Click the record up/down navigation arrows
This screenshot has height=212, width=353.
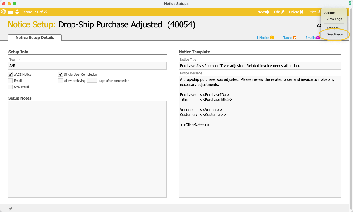17,12
